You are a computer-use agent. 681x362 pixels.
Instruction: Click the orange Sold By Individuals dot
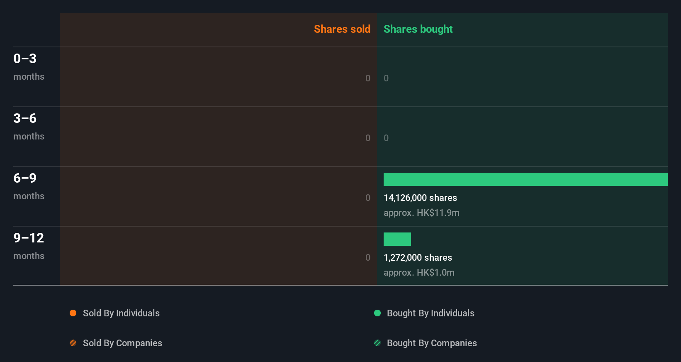pos(73,313)
